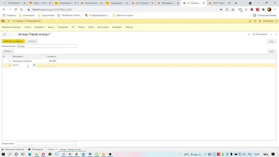Go forward with the form's right arrow
The width and height of the screenshot is (279, 157).
point(10,34)
